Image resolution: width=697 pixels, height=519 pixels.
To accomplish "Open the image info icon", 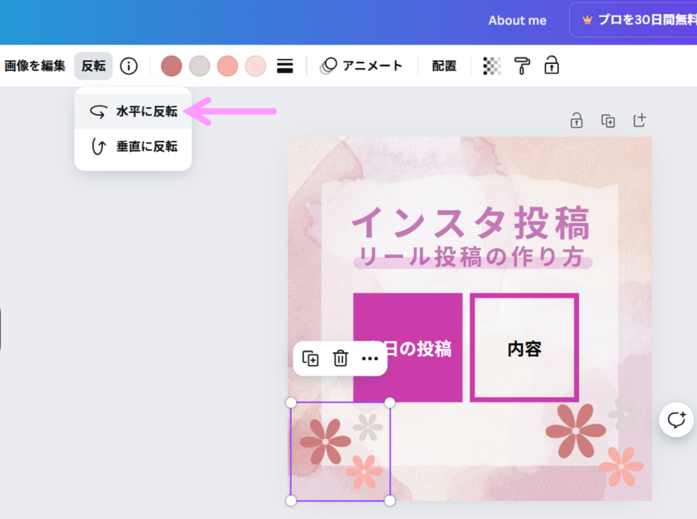I will 129,66.
